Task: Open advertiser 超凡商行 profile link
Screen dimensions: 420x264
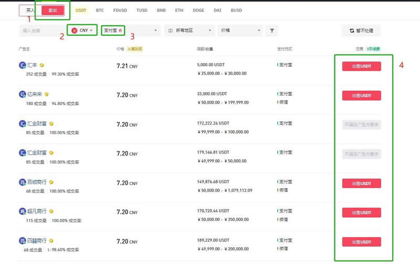Action: pos(37,211)
